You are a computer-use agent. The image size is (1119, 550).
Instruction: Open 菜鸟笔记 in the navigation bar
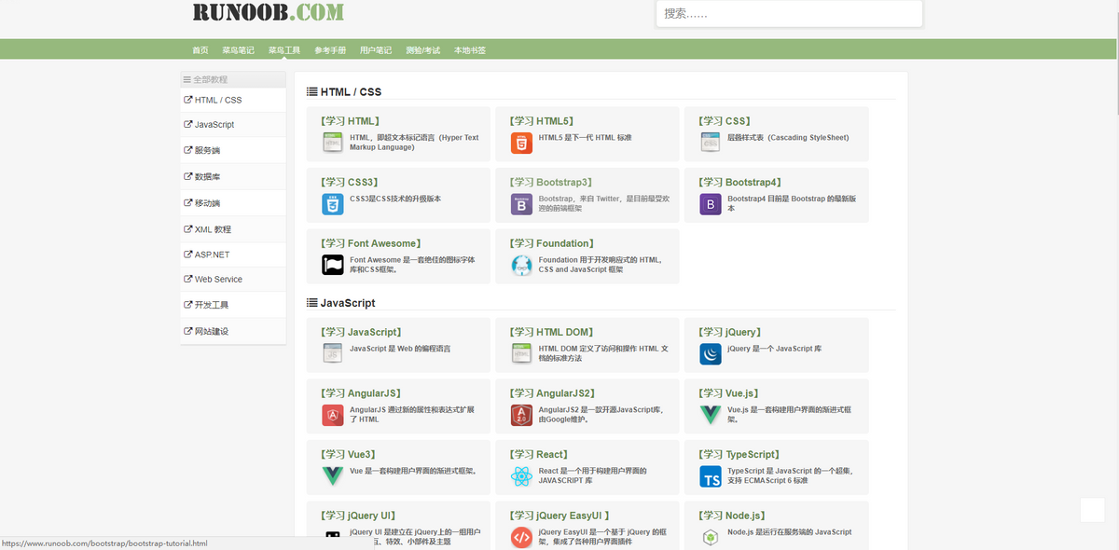pos(238,50)
